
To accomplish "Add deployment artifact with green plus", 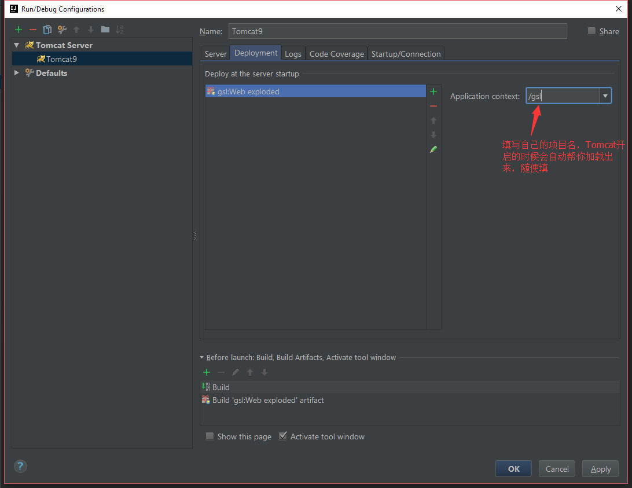I will click(433, 91).
